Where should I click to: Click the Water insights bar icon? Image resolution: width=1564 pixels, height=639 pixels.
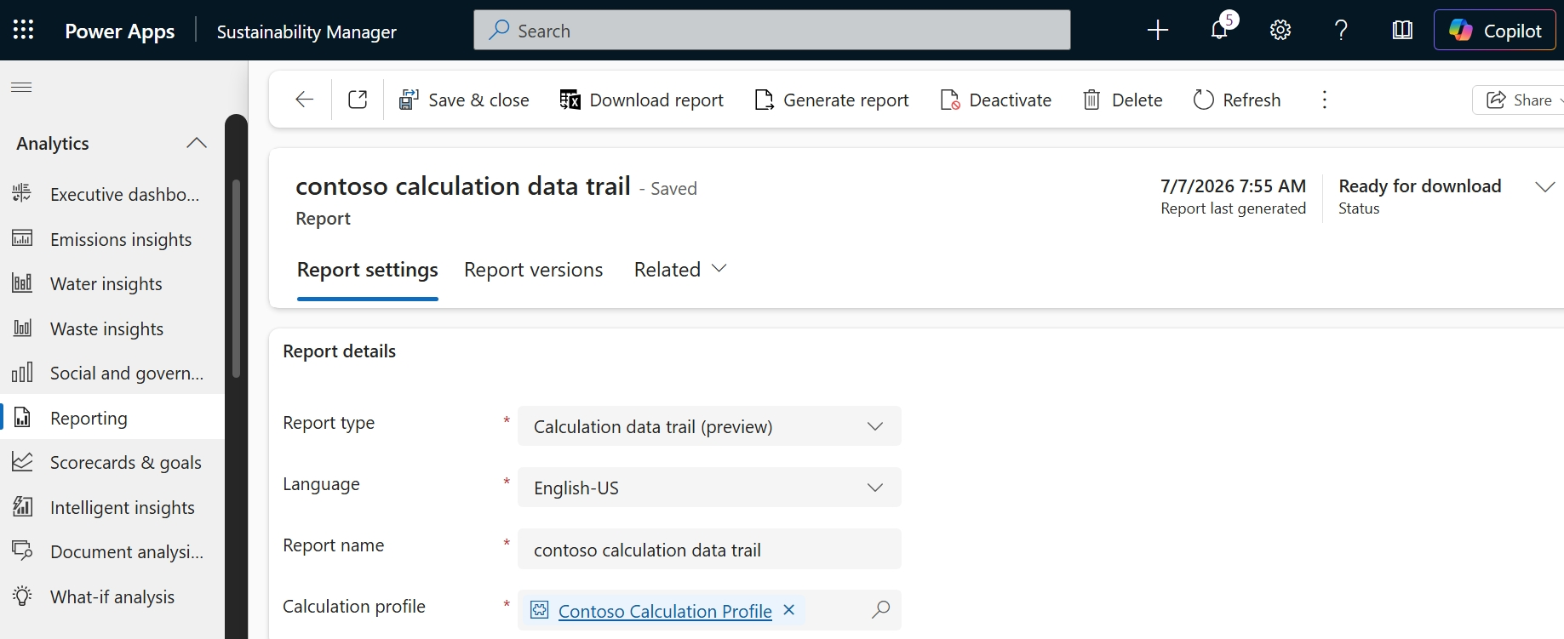point(22,282)
